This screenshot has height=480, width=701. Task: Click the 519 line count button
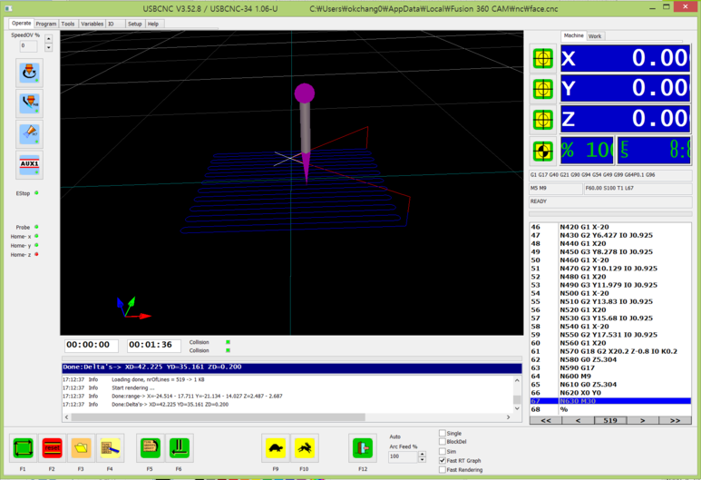(x=610, y=420)
